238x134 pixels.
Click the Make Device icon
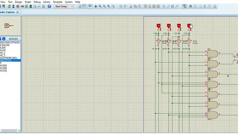pyautogui.click(x=168, y=6)
